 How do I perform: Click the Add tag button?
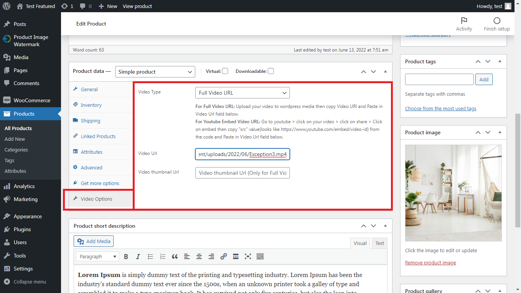pos(484,79)
